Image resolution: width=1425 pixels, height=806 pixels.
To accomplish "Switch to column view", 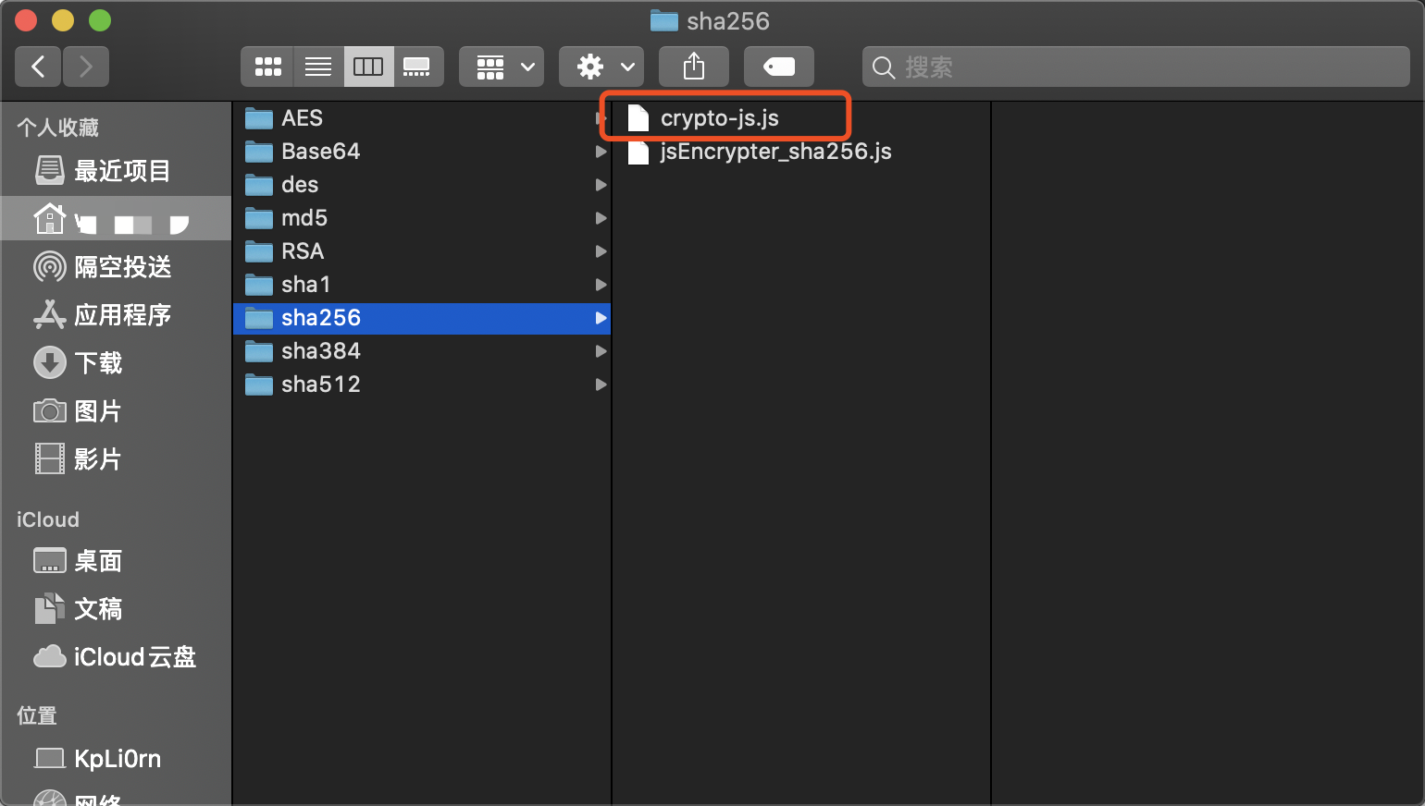I will (x=368, y=67).
